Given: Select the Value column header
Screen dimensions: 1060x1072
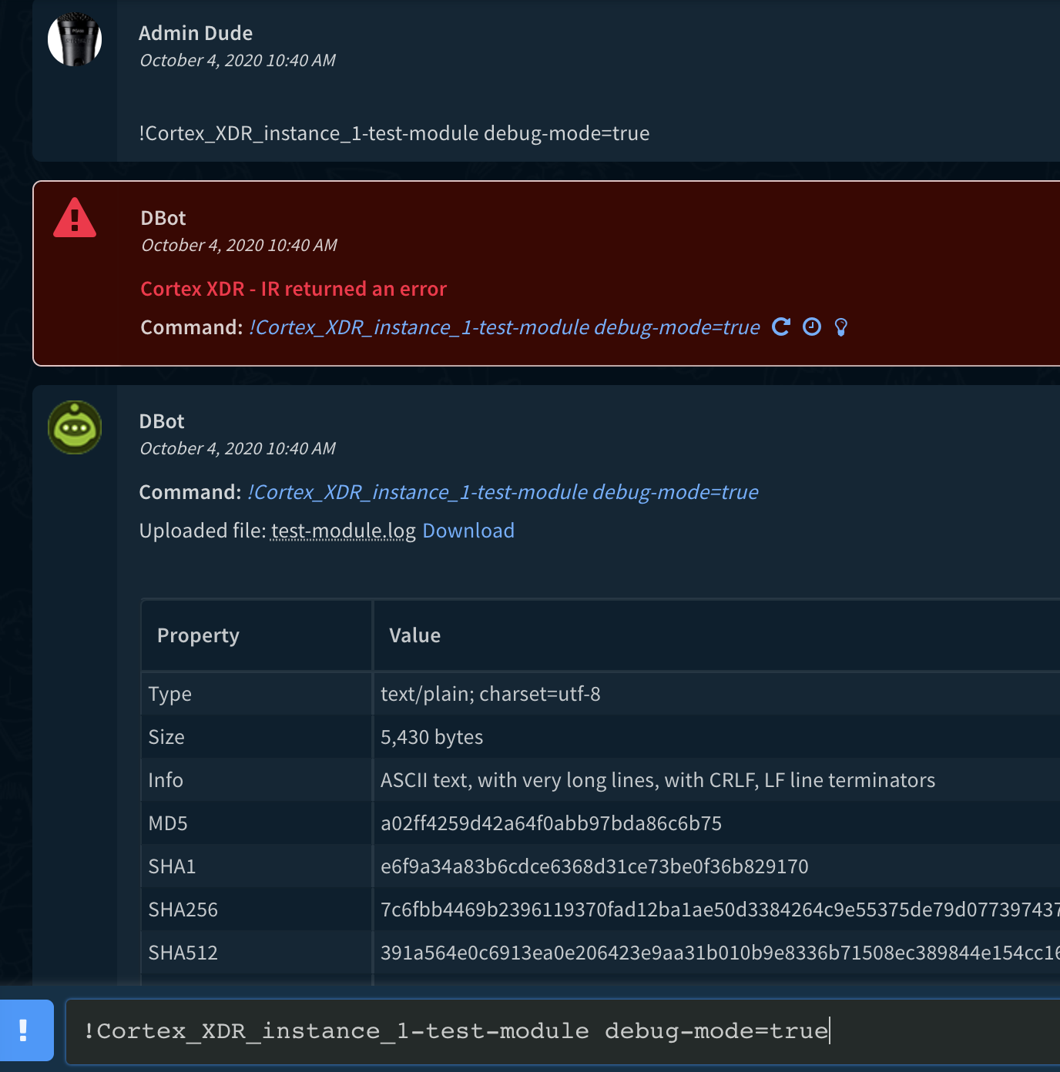Looking at the screenshot, I should pyautogui.click(x=414, y=635).
